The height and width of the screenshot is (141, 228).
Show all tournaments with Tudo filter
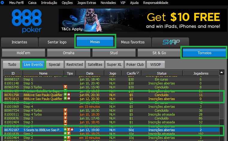[x=12, y=64]
